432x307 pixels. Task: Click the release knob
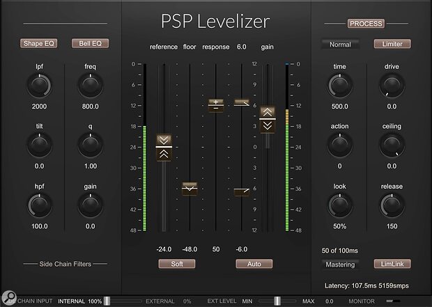pyautogui.click(x=392, y=205)
